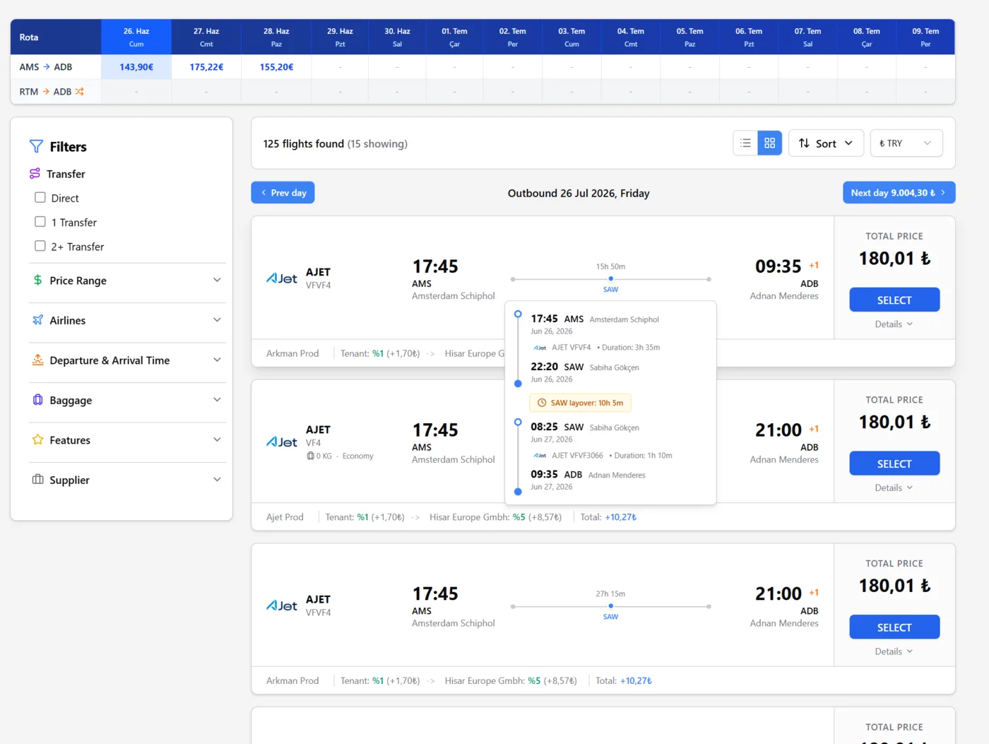Screen dimensions: 989x744
Task: Click the Filters funnel icon
Action: pyautogui.click(x=36, y=146)
